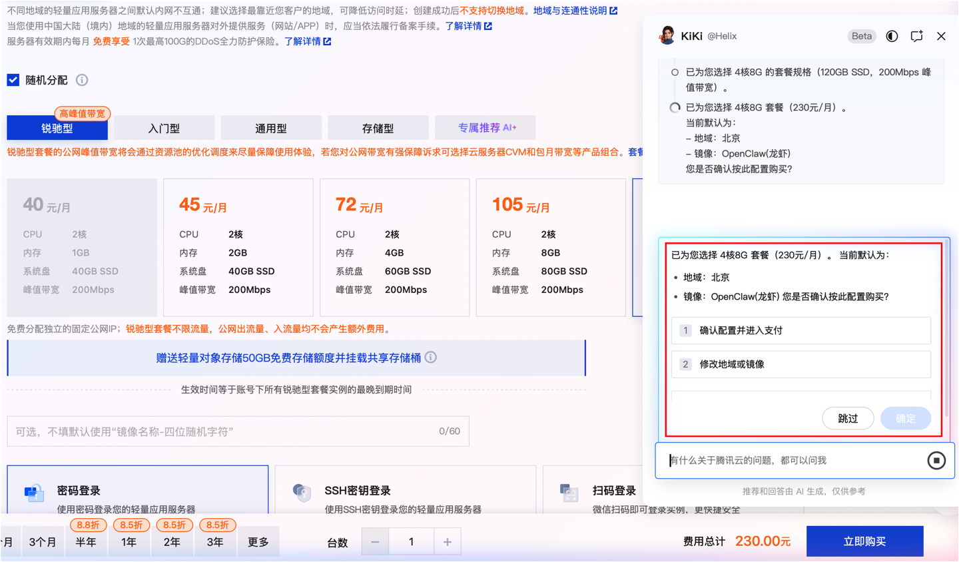This screenshot has width=959, height=562.
Task: Switch to the 存储型 tab
Action: [x=378, y=128]
